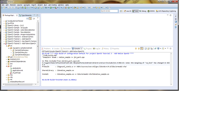Click Open Console icon in console toolbar

[x=163, y=49]
